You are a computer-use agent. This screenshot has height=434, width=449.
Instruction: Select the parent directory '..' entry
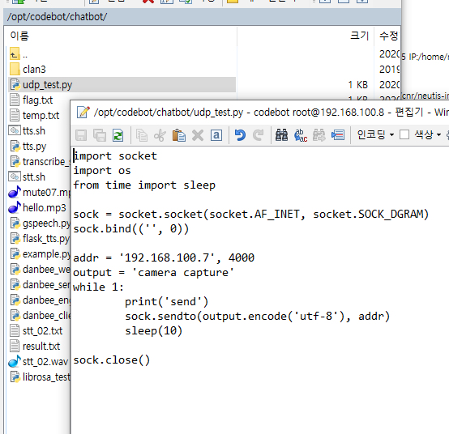[x=19, y=54]
